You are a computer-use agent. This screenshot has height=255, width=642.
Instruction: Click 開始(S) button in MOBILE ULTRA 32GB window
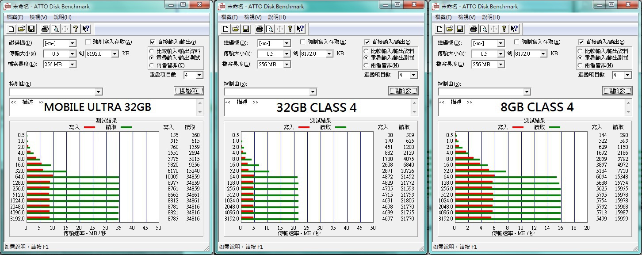(x=189, y=91)
